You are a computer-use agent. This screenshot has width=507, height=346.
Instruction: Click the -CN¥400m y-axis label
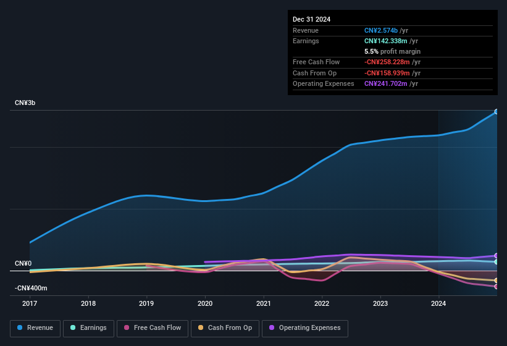click(31, 288)
